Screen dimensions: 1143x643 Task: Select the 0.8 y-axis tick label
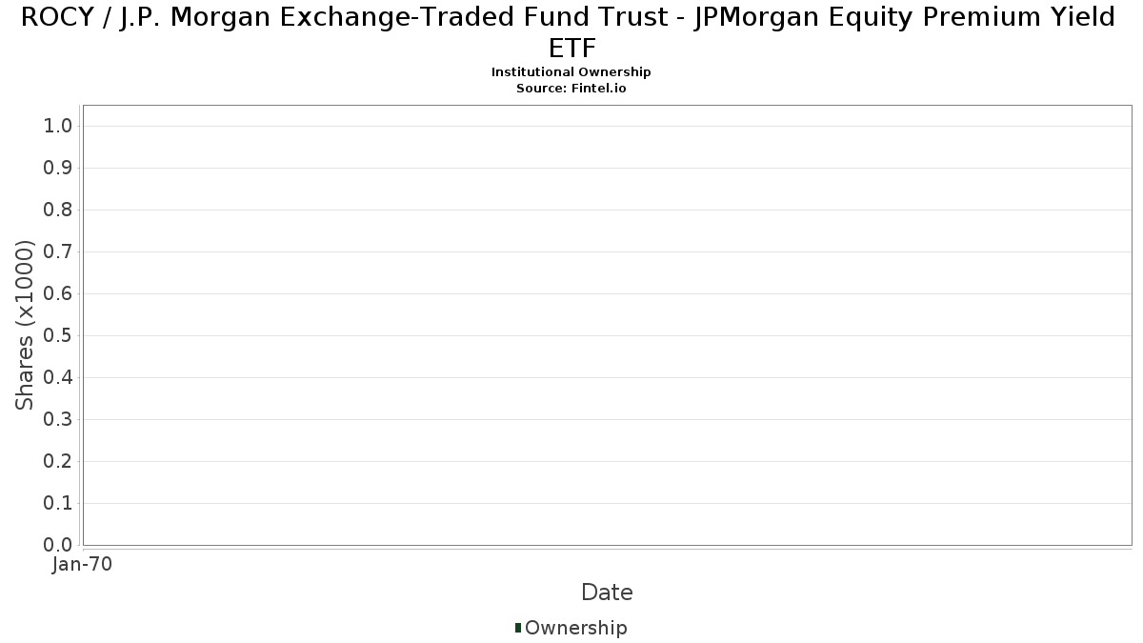coord(59,211)
